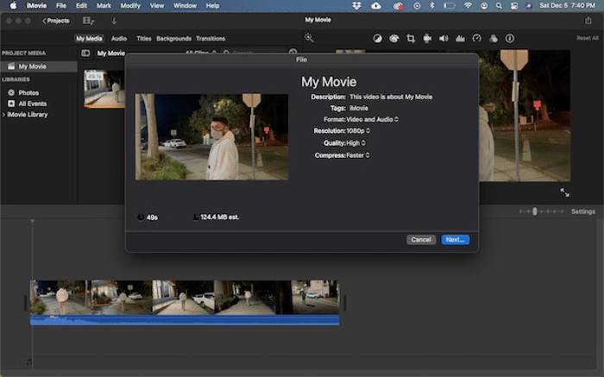
Task: Click the clip information icon
Action: click(509, 39)
